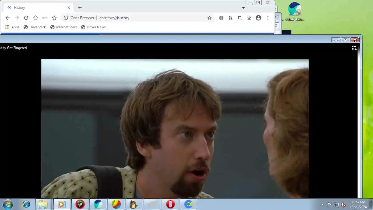Click the muted volume tray icon

click(x=344, y=204)
